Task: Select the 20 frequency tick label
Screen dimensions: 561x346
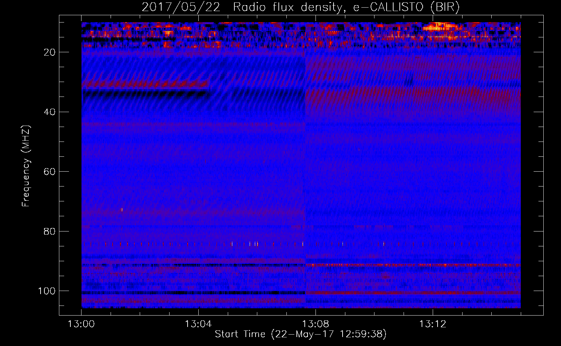Action: point(50,52)
